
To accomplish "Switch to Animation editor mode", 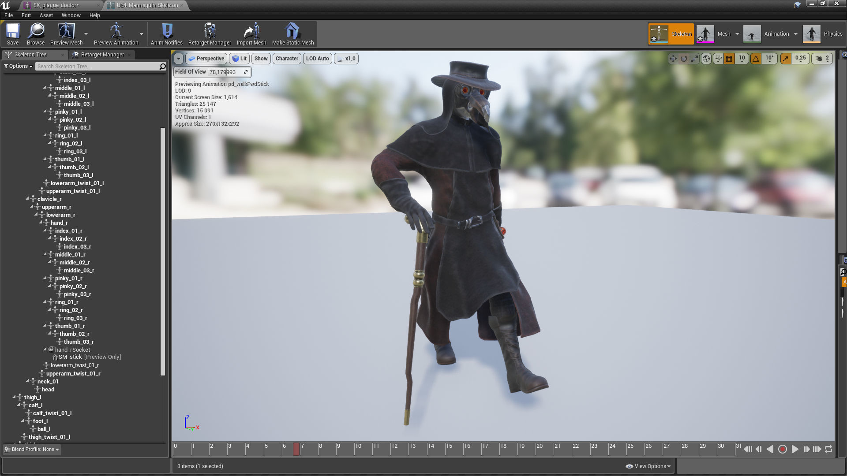I will point(767,34).
